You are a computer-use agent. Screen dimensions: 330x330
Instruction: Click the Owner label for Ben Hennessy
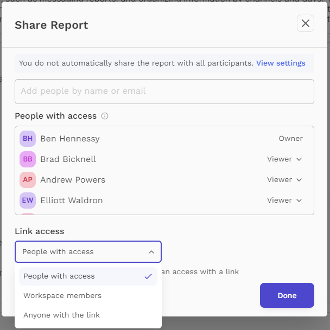tap(291, 139)
